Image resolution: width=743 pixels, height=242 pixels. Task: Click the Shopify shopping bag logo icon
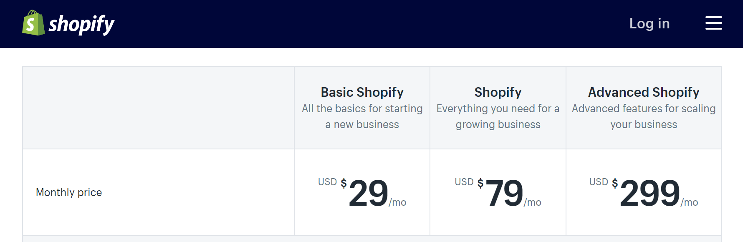point(33,23)
